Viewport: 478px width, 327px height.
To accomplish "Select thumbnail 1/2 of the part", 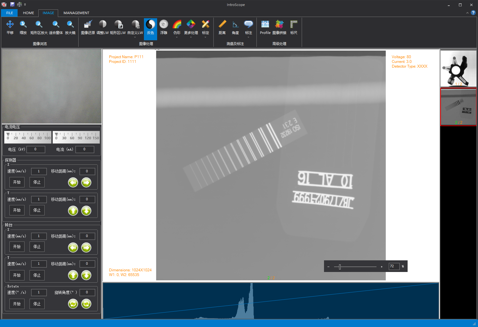I will click(x=459, y=69).
